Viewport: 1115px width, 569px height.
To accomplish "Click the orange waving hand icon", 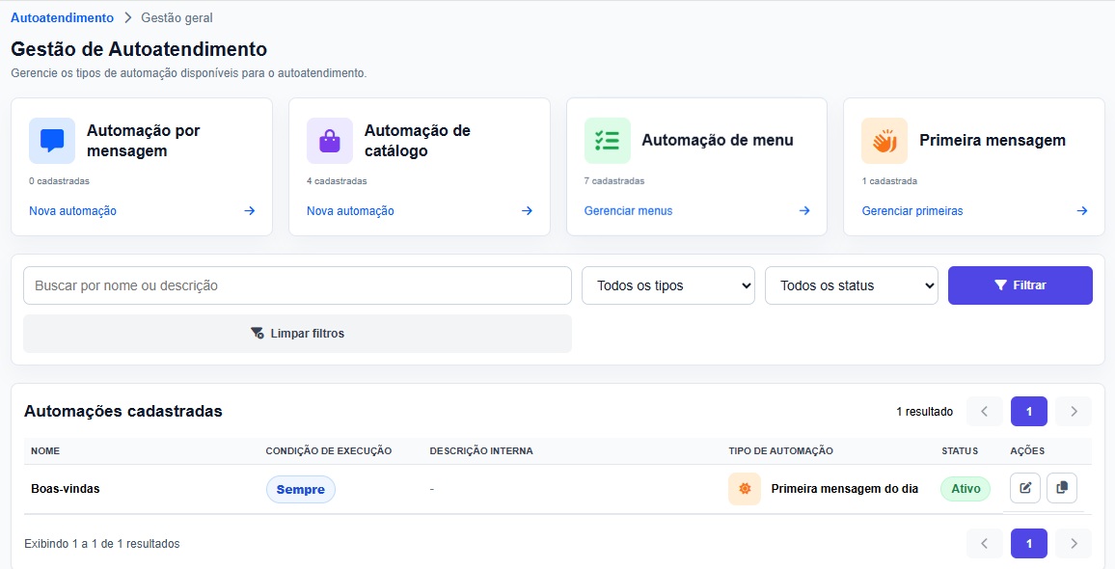I will click(x=884, y=141).
